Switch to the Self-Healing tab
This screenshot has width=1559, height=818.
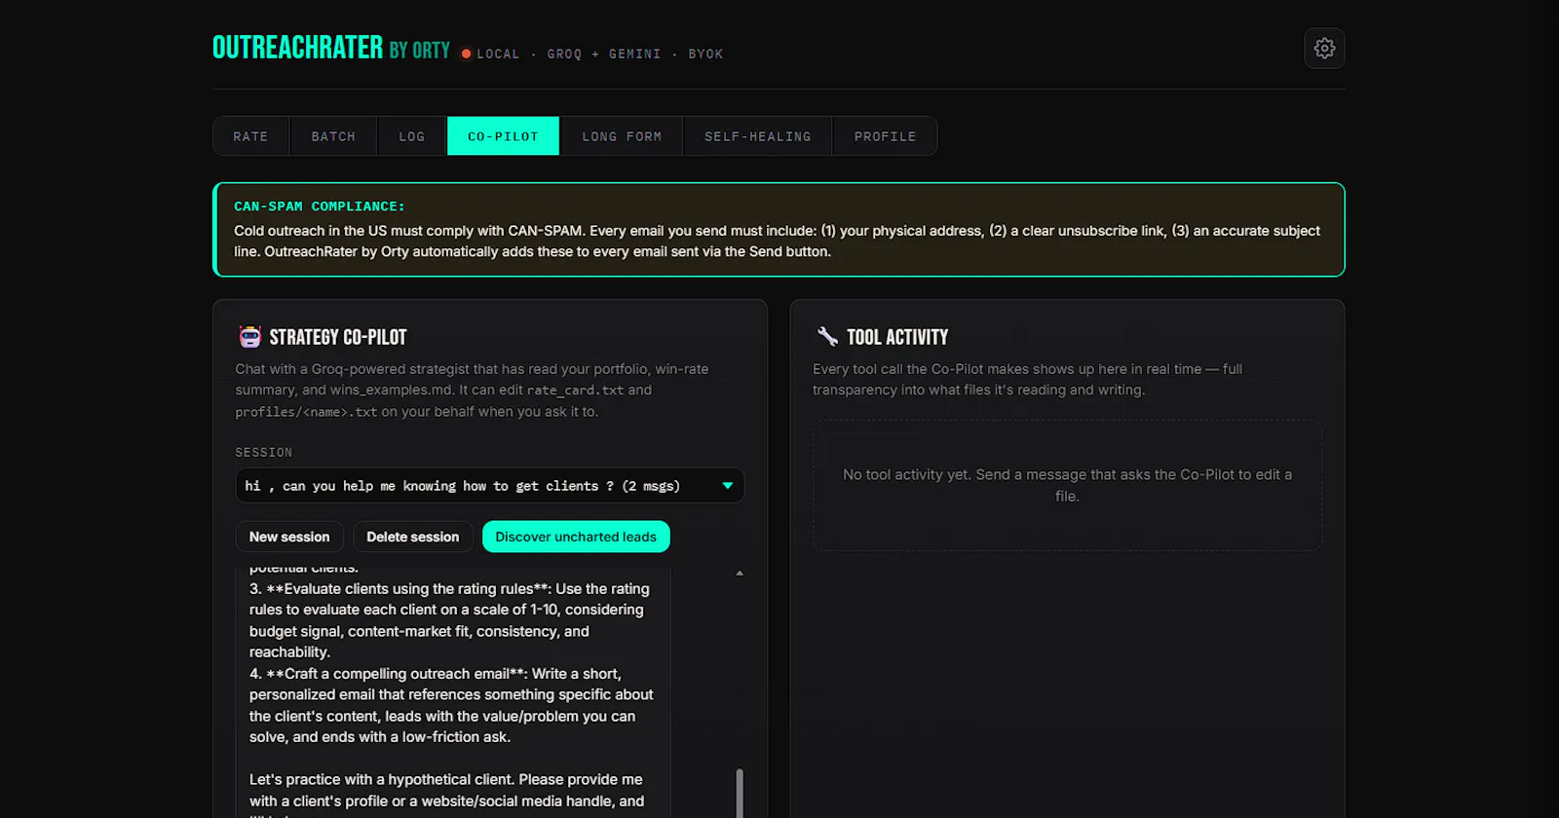(x=758, y=136)
